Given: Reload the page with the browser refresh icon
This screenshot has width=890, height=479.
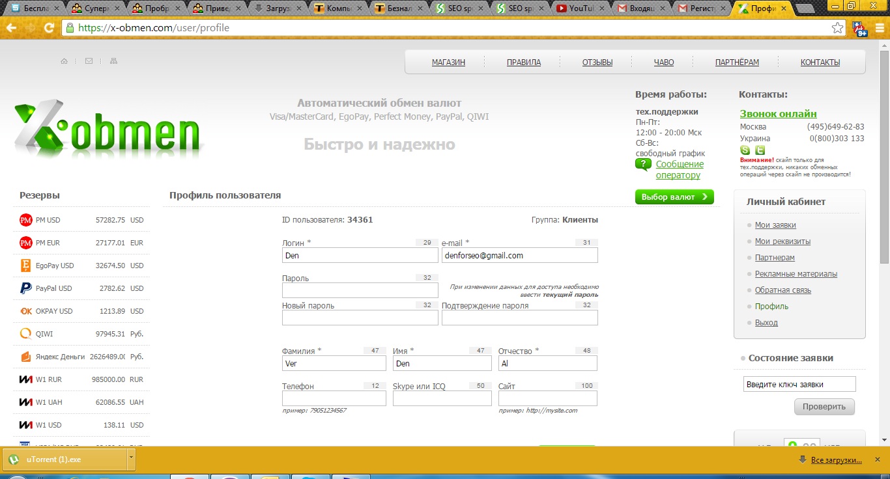Looking at the screenshot, I should 49,28.
